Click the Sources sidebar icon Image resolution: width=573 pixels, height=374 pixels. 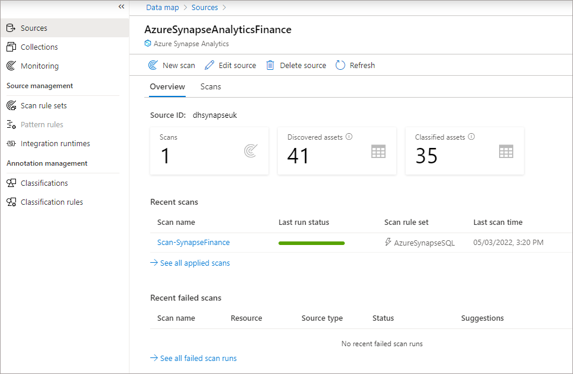coord(11,28)
